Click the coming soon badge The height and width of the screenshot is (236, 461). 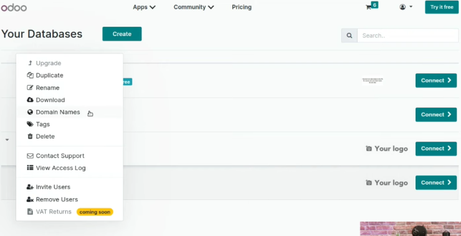(x=95, y=212)
